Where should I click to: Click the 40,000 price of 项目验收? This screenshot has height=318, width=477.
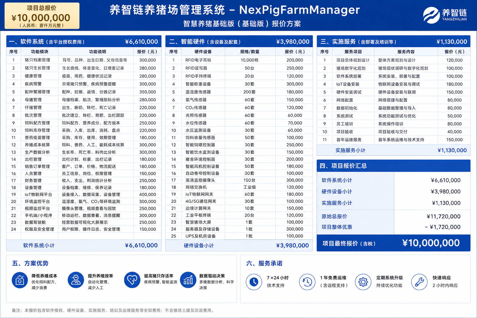coord(455,132)
